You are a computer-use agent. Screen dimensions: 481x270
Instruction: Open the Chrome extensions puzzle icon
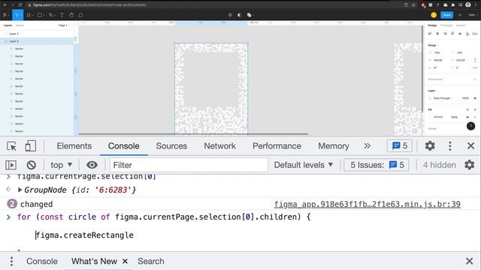pyautogui.click(x=452, y=5)
